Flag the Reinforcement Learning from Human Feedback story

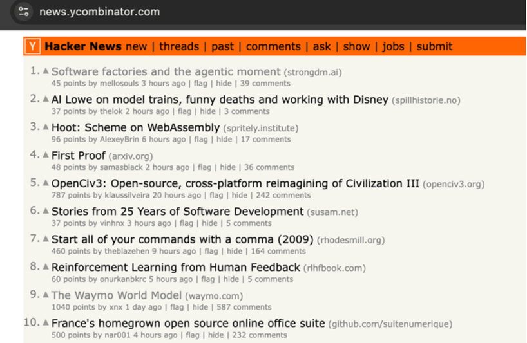click(x=207, y=279)
